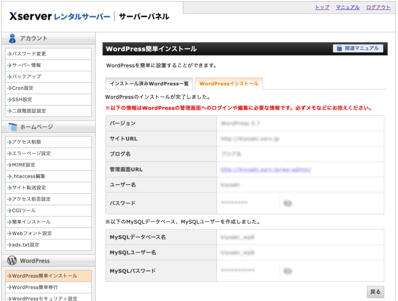Go to 二段階認証設定
This screenshot has width=398, height=301.
click(x=48, y=111)
